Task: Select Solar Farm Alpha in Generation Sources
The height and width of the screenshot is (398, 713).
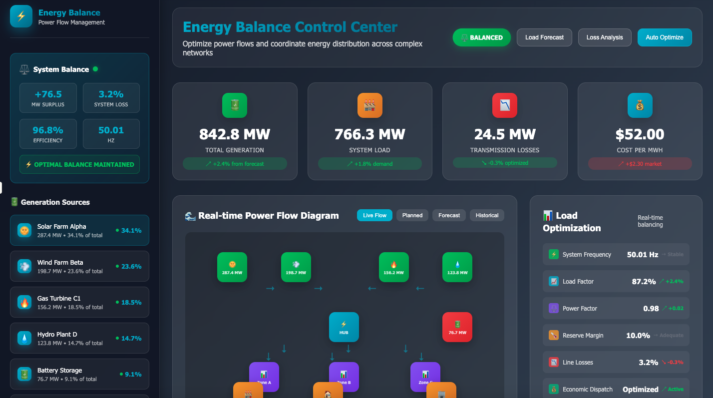Action: pyautogui.click(x=79, y=230)
